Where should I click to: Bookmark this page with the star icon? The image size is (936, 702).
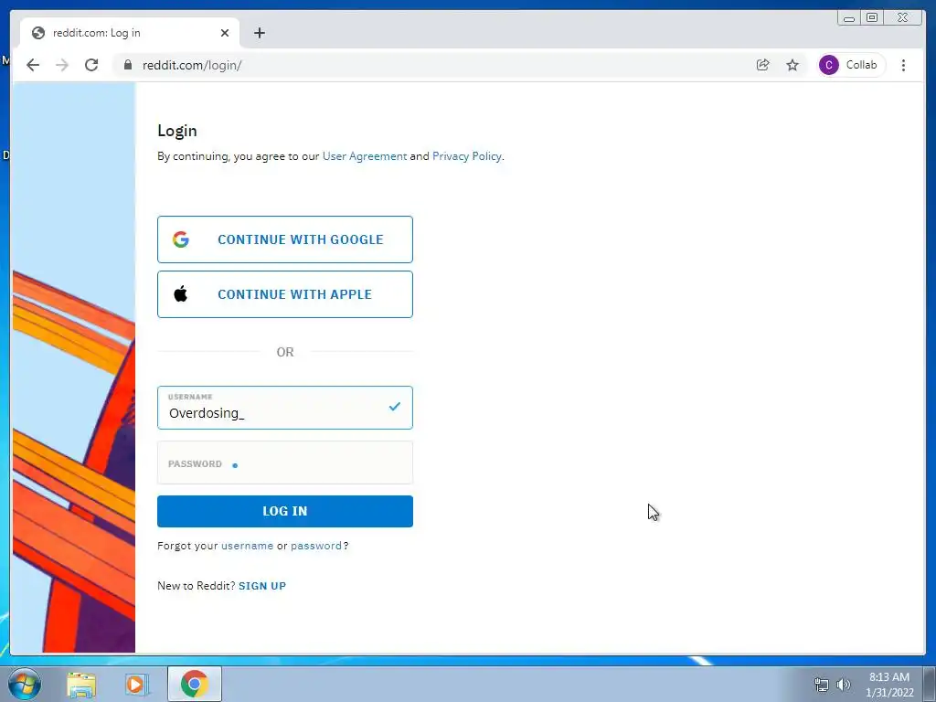(x=792, y=65)
